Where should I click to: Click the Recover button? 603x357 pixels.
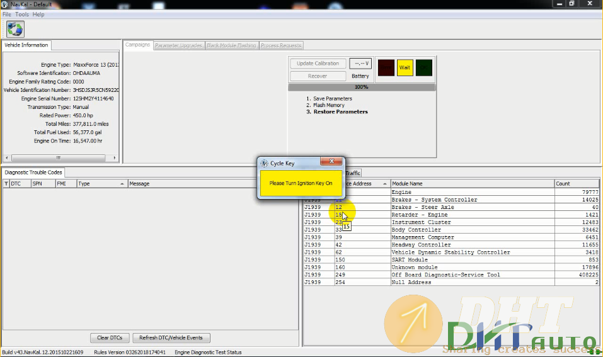pos(318,76)
